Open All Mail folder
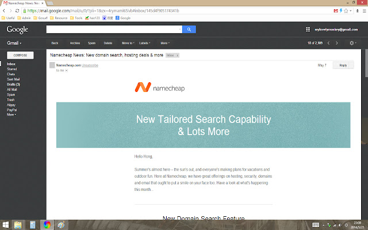 click(11, 90)
